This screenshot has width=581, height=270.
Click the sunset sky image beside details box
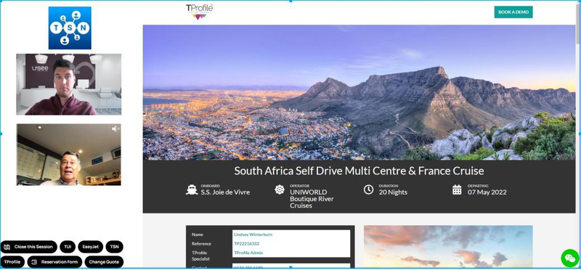tap(448, 246)
